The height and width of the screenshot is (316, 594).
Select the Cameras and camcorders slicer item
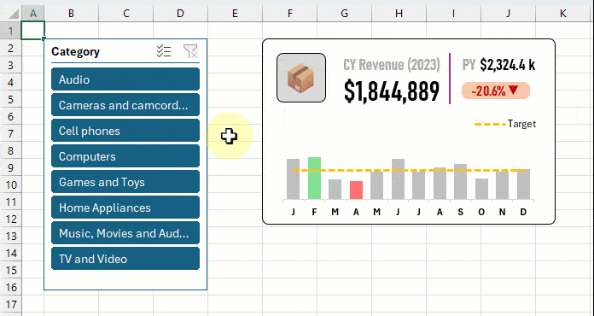[x=125, y=105]
